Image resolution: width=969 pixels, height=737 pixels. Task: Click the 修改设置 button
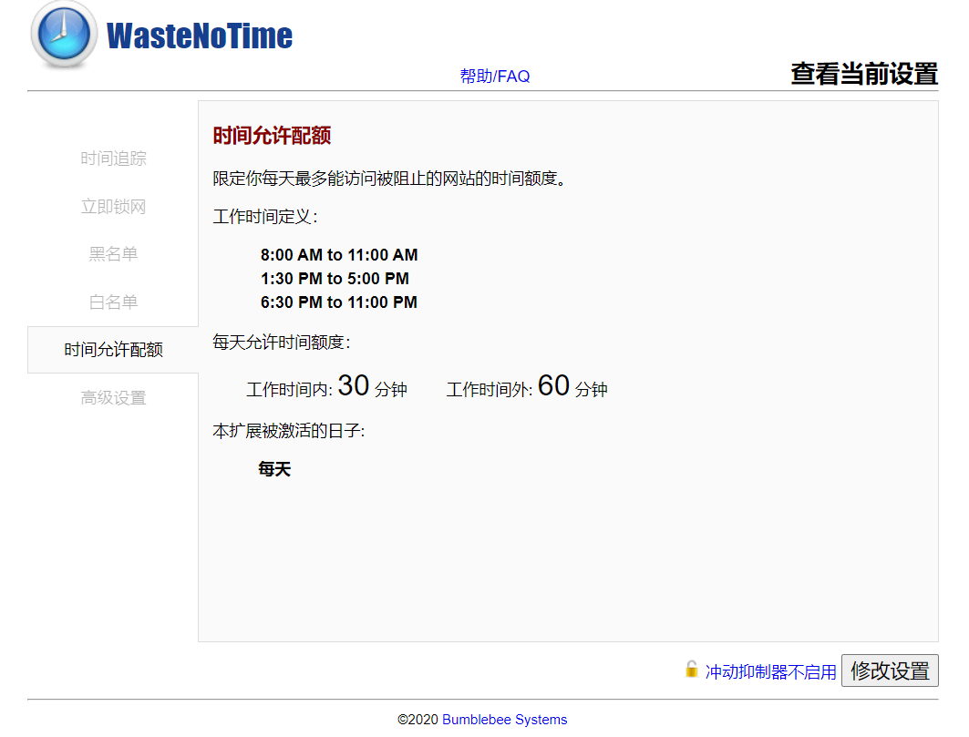click(x=890, y=670)
